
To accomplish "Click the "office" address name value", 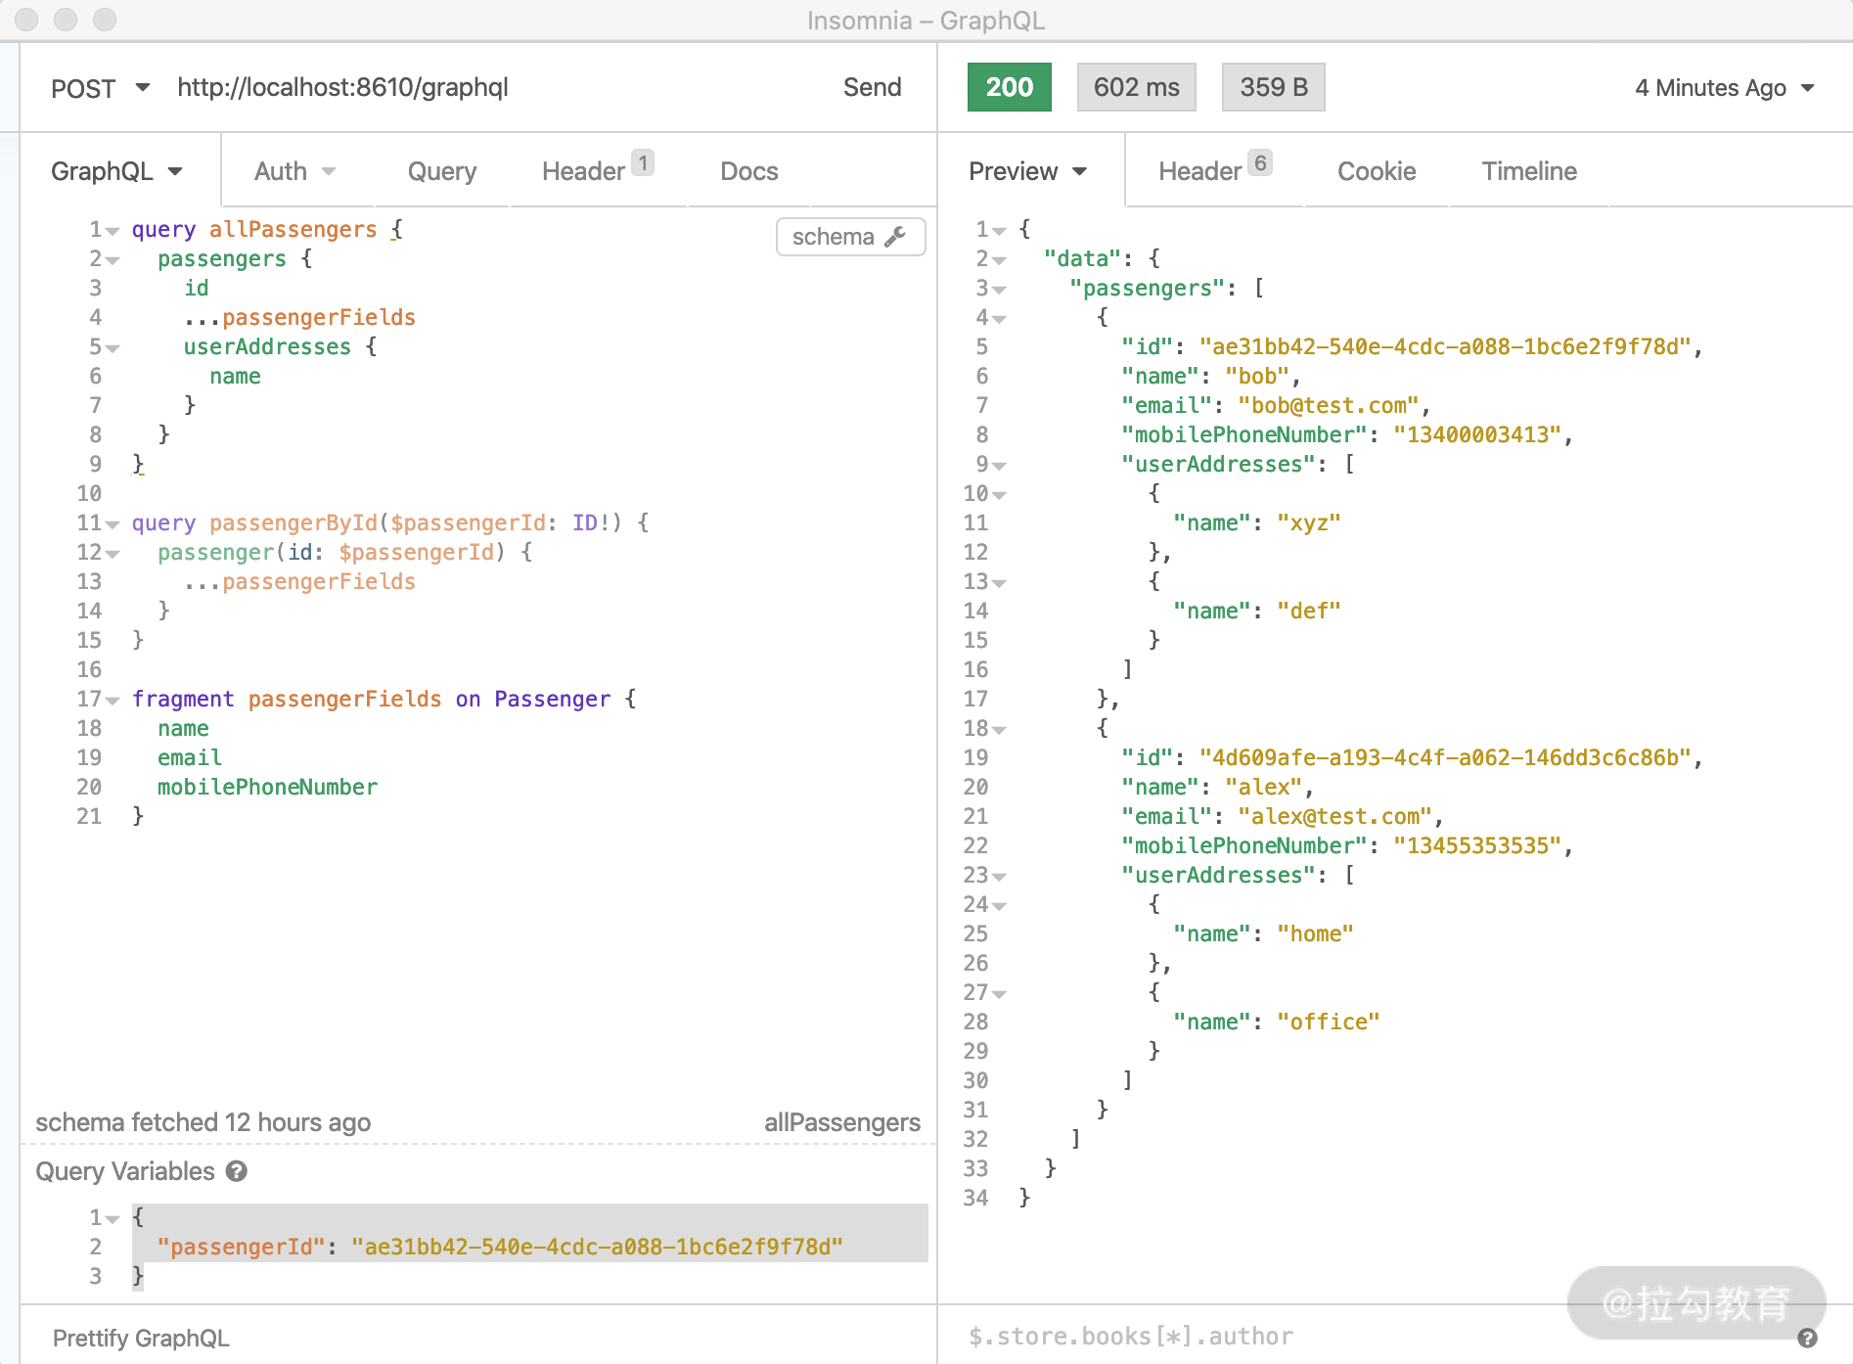I will pos(1328,1022).
